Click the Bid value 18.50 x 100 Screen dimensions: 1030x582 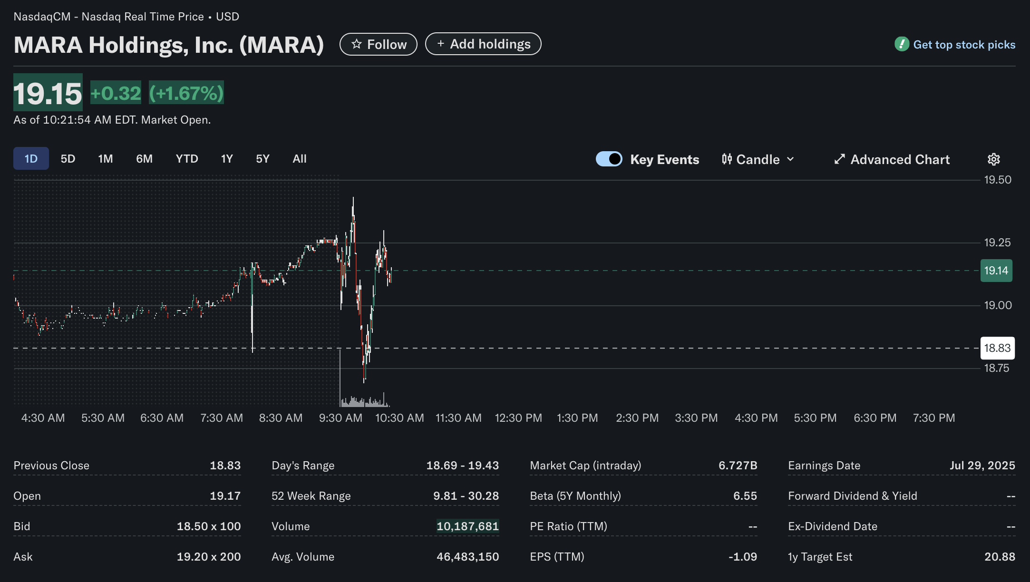coord(209,526)
